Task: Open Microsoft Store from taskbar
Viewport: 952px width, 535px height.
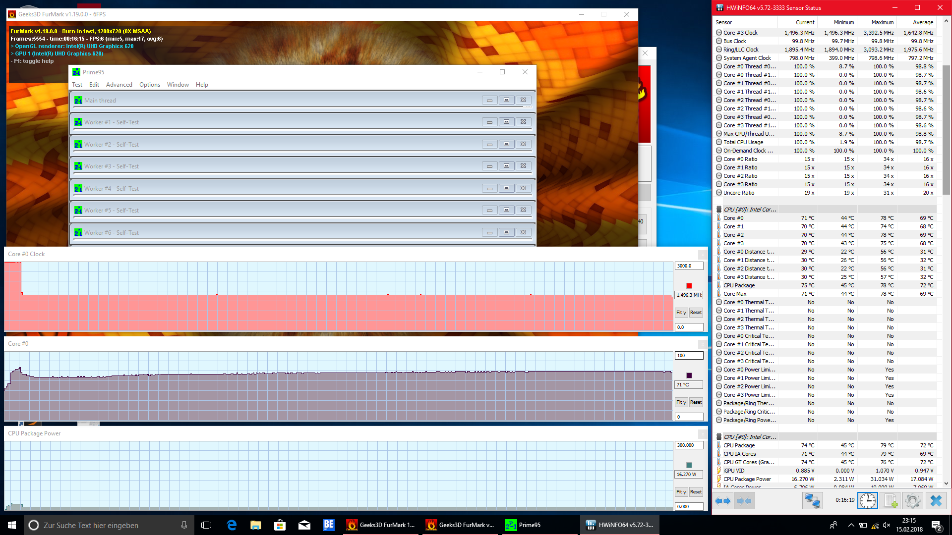Action: pyautogui.click(x=280, y=525)
